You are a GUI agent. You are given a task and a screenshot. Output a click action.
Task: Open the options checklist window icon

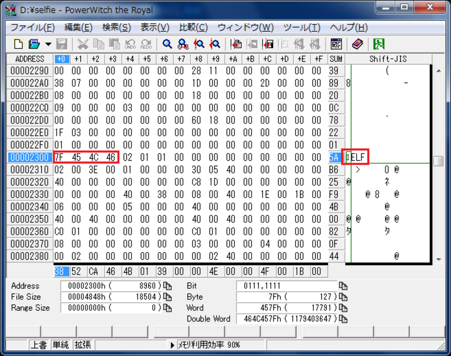tap(336, 44)
